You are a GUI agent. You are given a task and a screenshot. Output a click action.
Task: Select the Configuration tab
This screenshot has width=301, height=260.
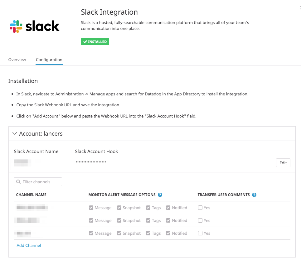(49, 60)
